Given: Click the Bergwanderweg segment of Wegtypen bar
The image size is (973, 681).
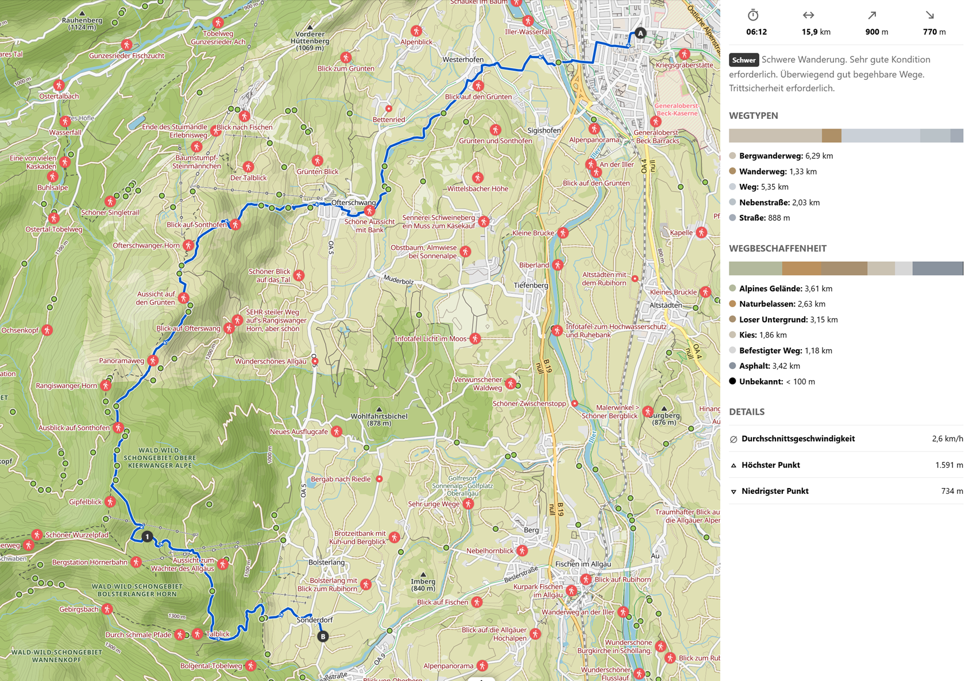Looking at the screenshot, I should click(775, 136).
